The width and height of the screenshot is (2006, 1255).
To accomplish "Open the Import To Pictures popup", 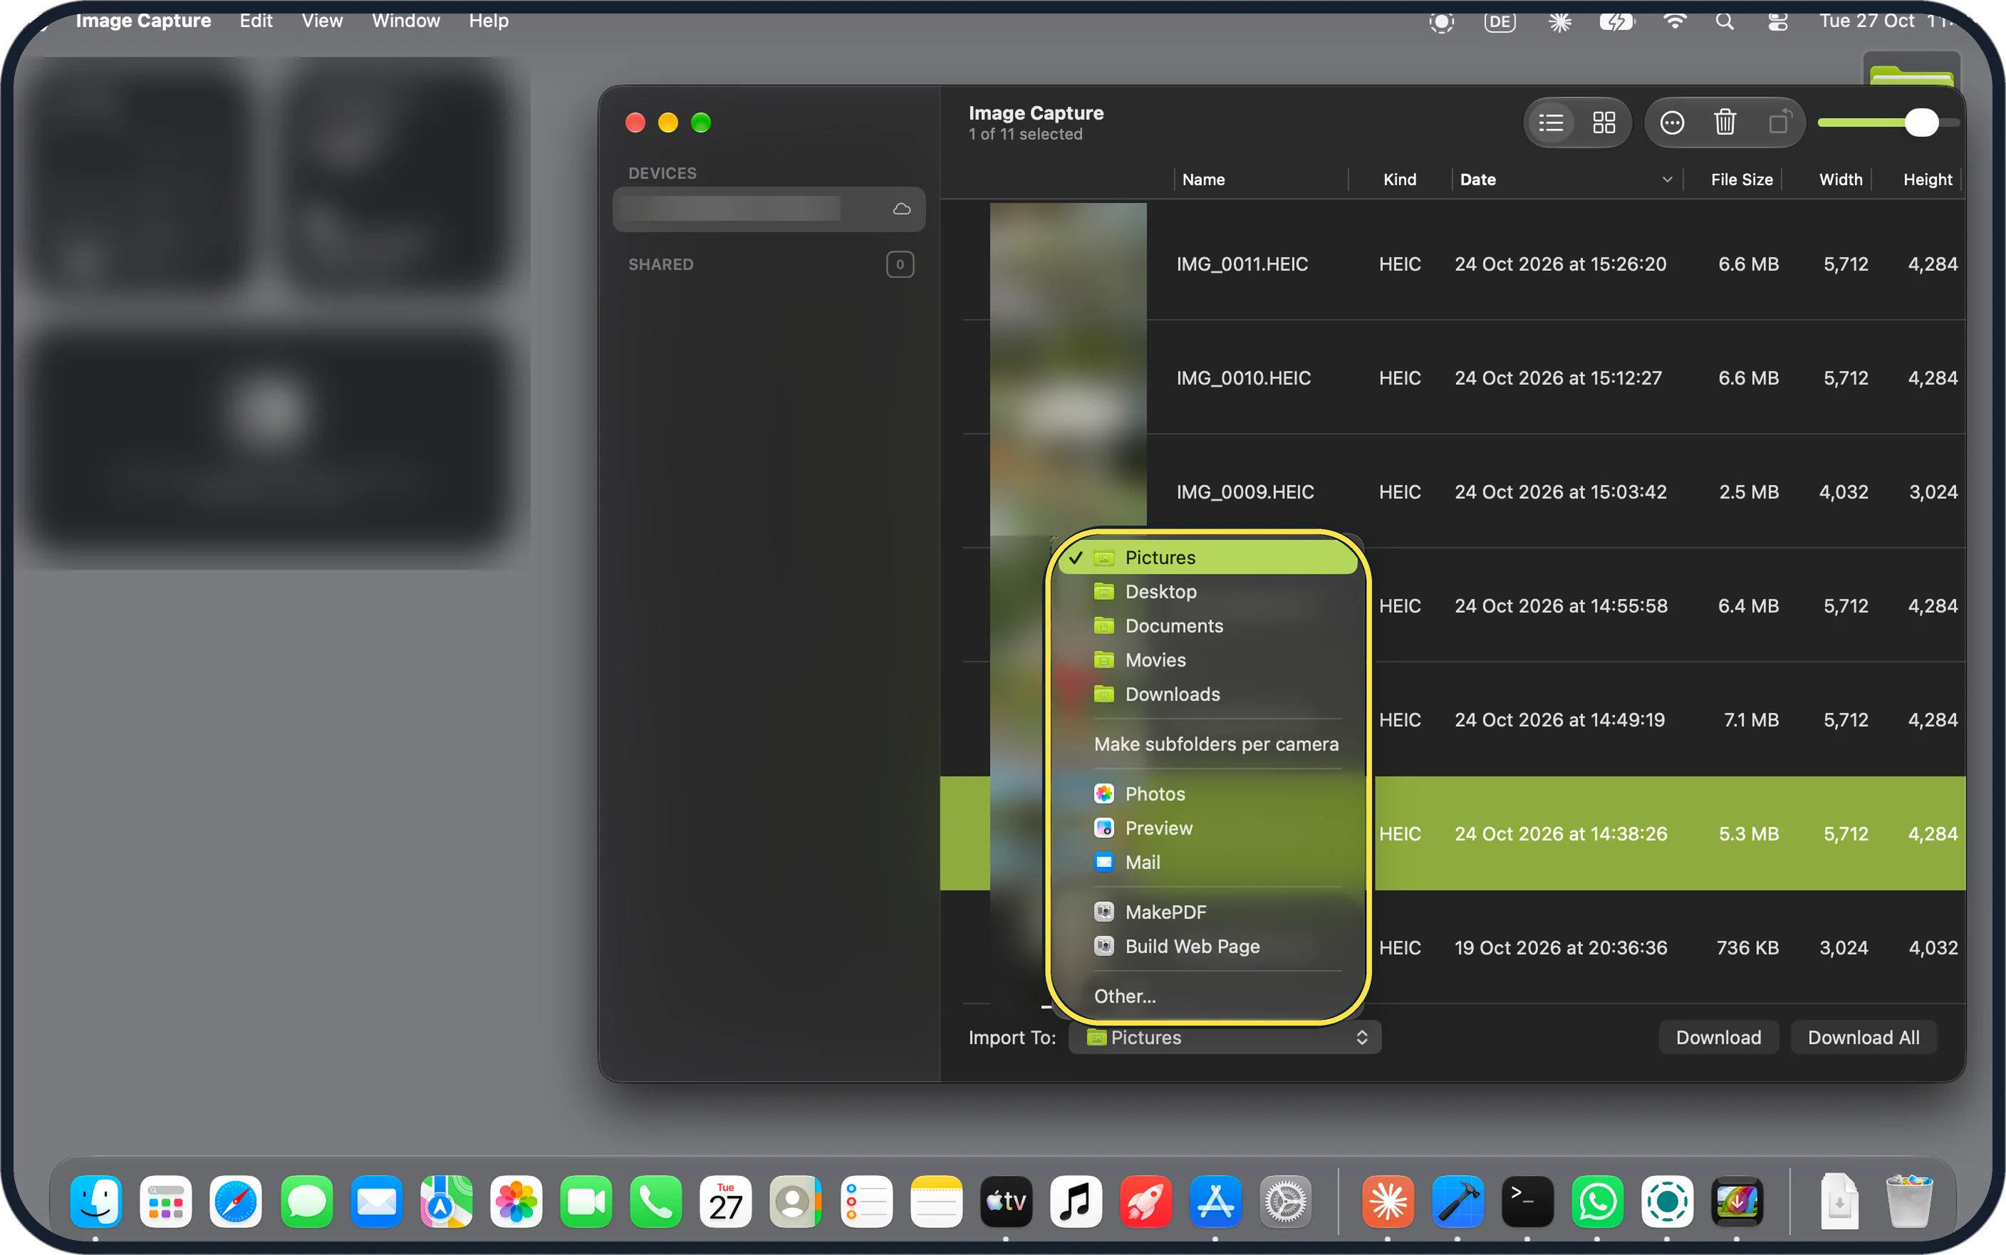I will (x=1224, y=1038).
